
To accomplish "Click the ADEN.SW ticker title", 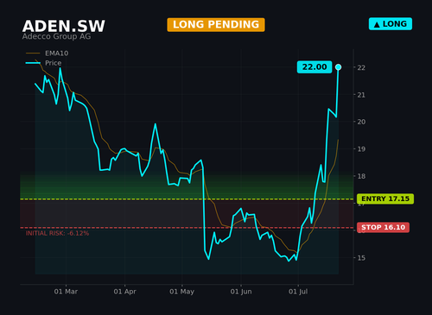I will click(x=64, y=26).
